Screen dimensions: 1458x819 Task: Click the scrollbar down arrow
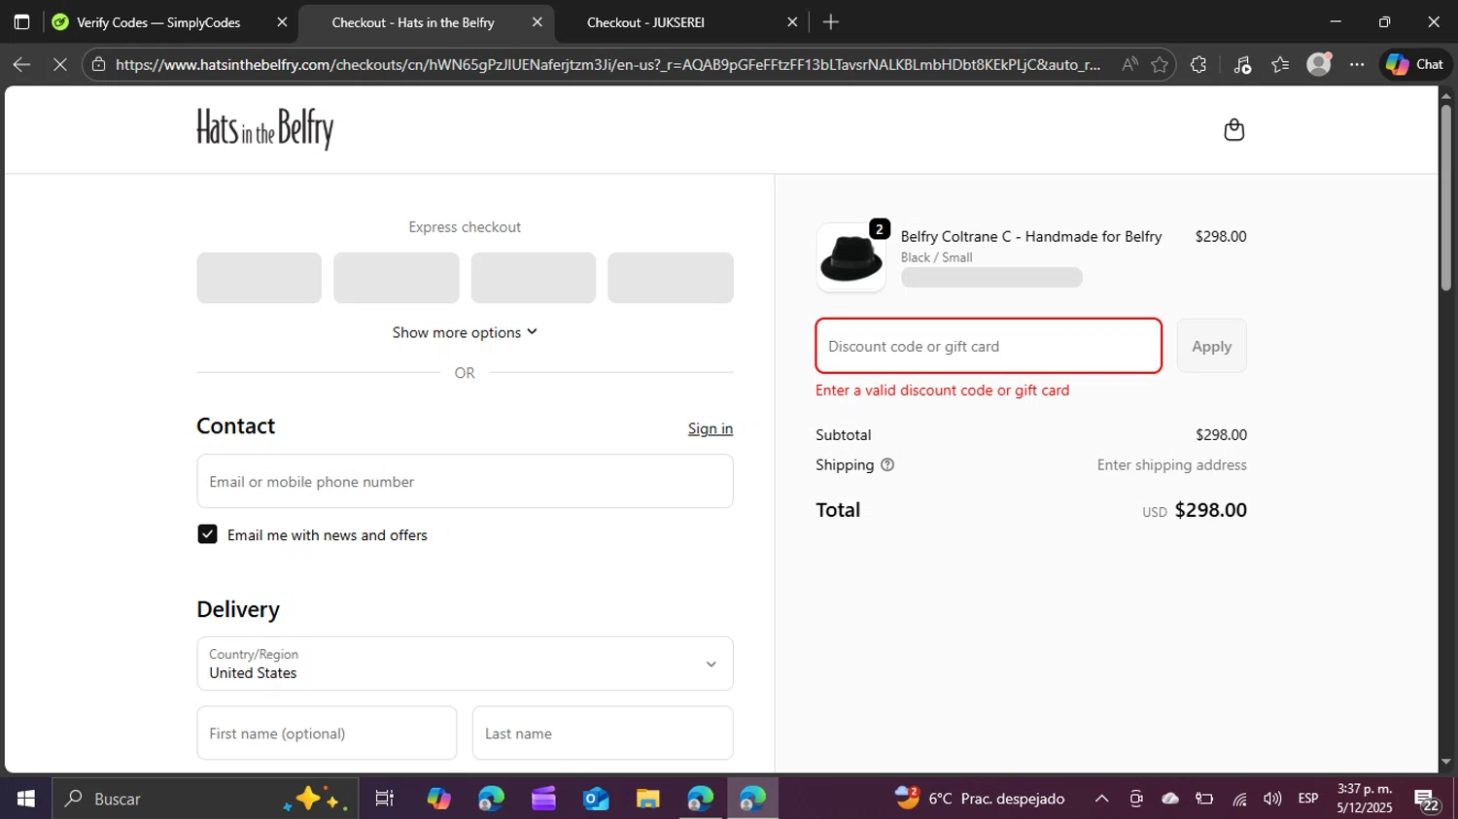pos(1445,763)
